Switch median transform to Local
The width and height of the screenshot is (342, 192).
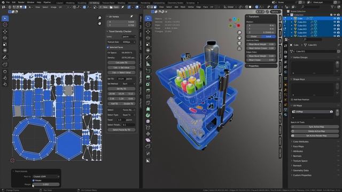268,37
